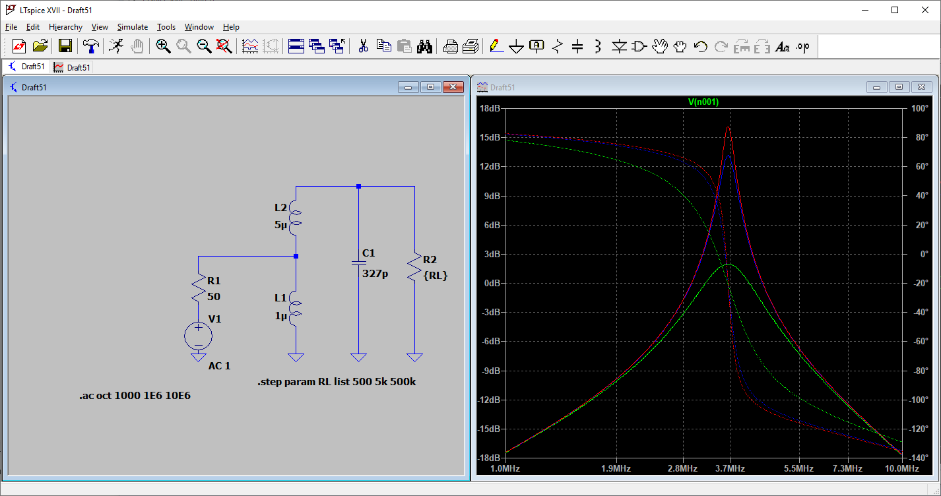
Task: Click the Run simulation icon
Action: click(116, 46)
